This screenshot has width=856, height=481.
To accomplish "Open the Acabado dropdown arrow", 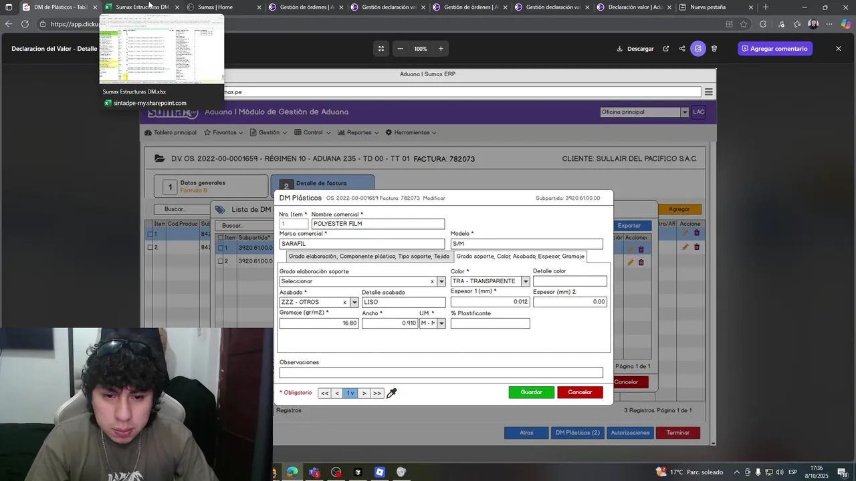I will pyautogui.click(x=354, y=302).
